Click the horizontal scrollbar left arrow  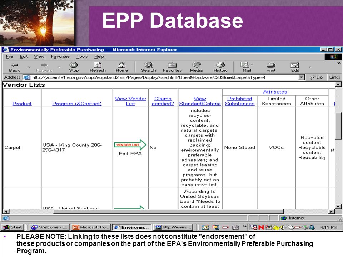[6, 211]
